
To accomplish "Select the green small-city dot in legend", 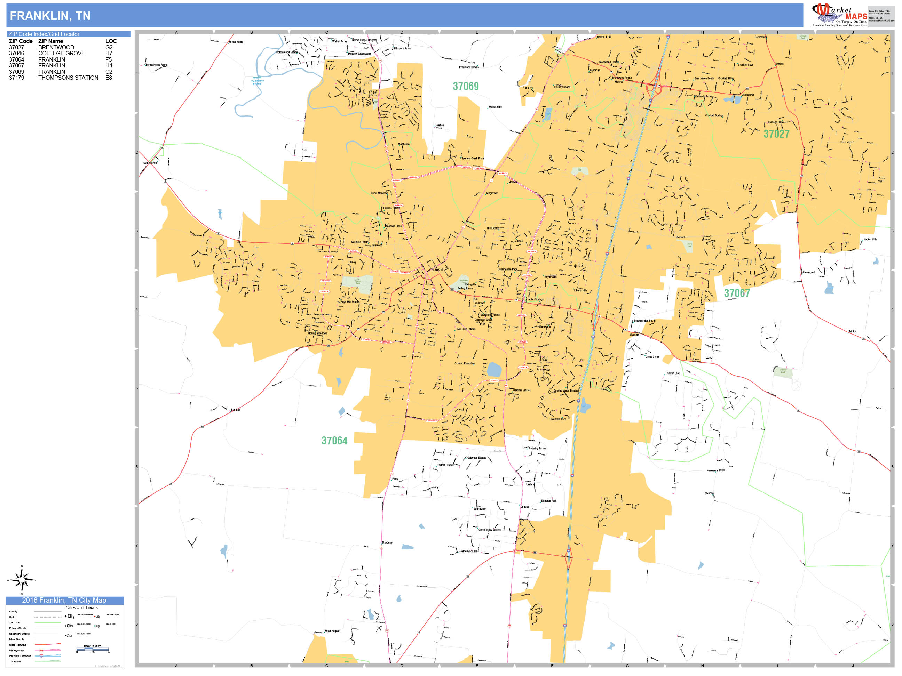I will pos(94,626).
